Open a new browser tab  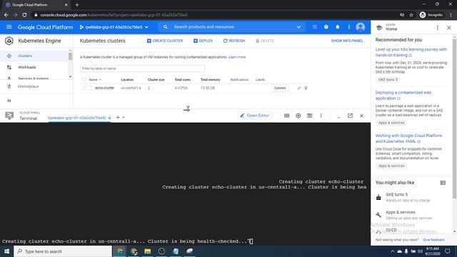(x=77, y=5)
